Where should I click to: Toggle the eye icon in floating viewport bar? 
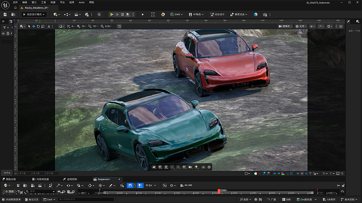point(203,167)
